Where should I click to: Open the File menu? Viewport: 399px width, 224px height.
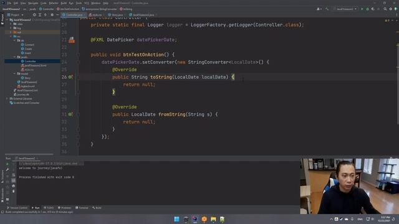click(x=9, y=3)
